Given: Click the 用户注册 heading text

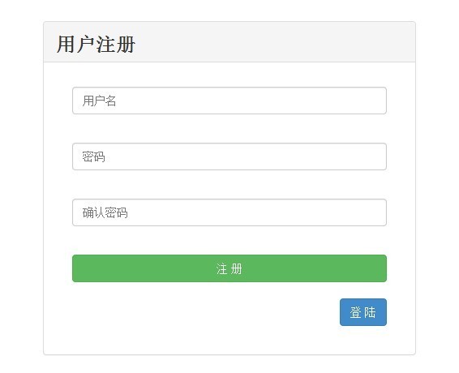Looking at the screenshot, I should click(x=96, y=45).
